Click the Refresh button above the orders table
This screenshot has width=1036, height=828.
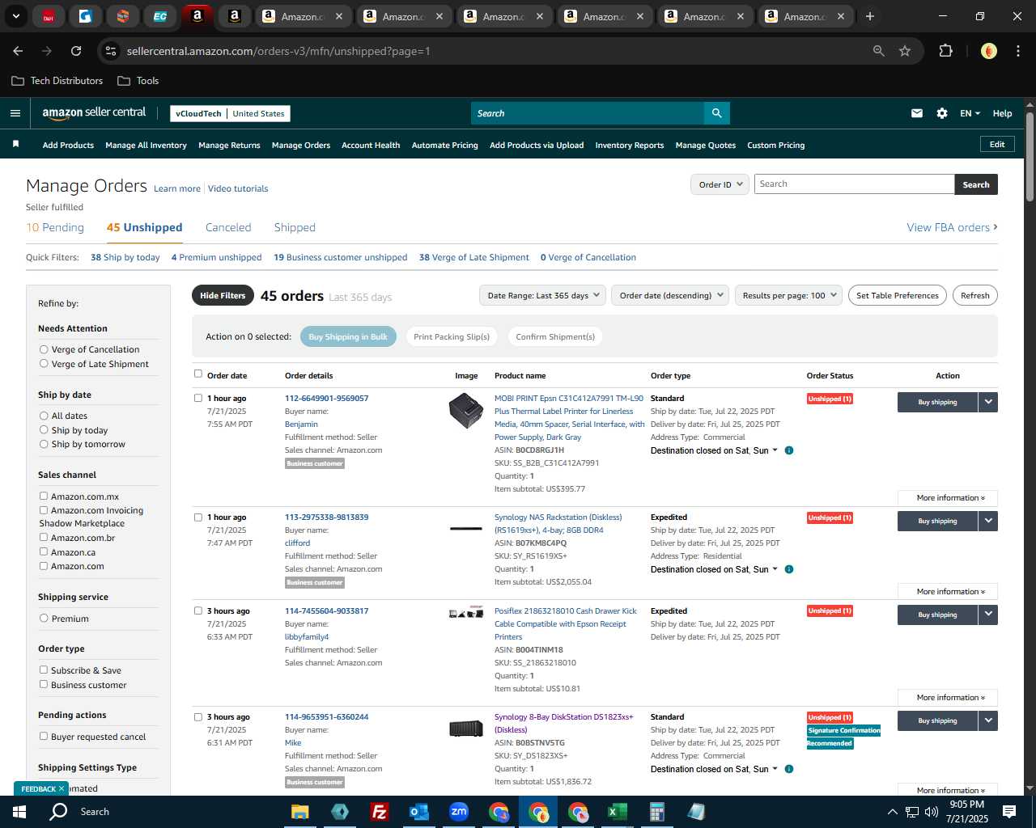tap(974, 295)
